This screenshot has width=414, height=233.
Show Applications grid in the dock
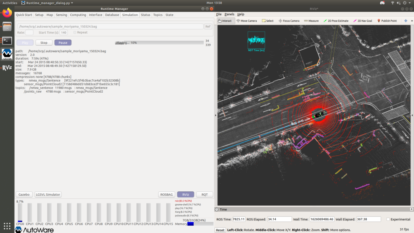[7, 226]
